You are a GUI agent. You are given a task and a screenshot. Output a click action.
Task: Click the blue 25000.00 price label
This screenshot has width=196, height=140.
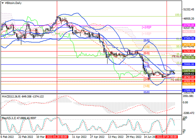click(x=188, y=64)
